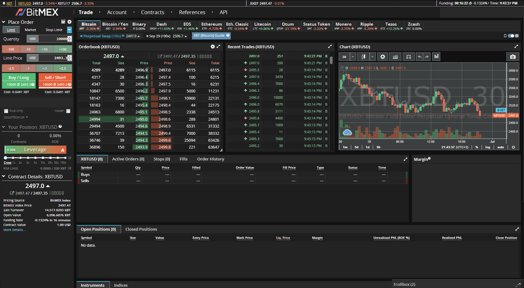Collapse Contract Details: XBTUSD section

point(4,176)
